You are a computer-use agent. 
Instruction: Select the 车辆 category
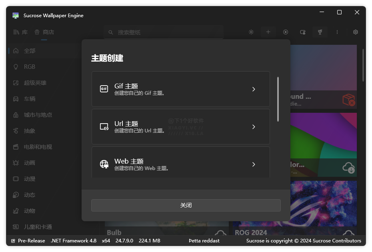point(45,99)
